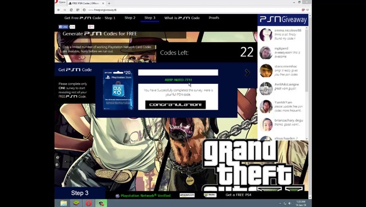
Task: Click the screen recorder taskbar icon
Action: (x=101, y=203)
